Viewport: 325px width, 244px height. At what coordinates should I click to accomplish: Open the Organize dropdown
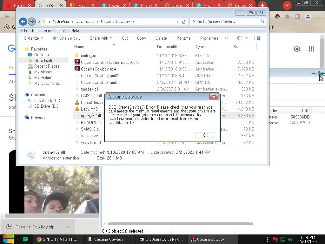(x=33, y=38)
